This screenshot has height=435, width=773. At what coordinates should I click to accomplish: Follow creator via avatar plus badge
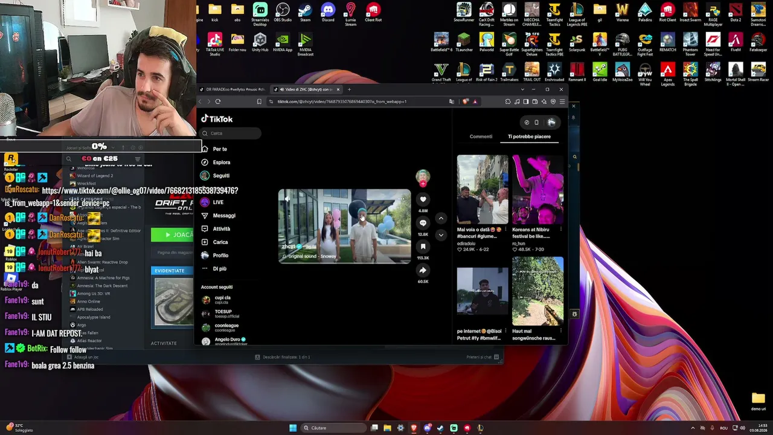coord(423,184)
